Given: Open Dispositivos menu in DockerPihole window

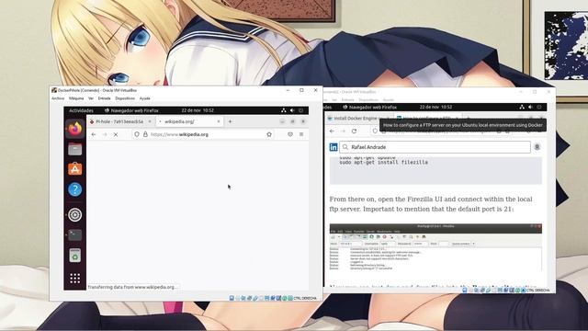Looking at the screenshot, I should pos(125,98).
